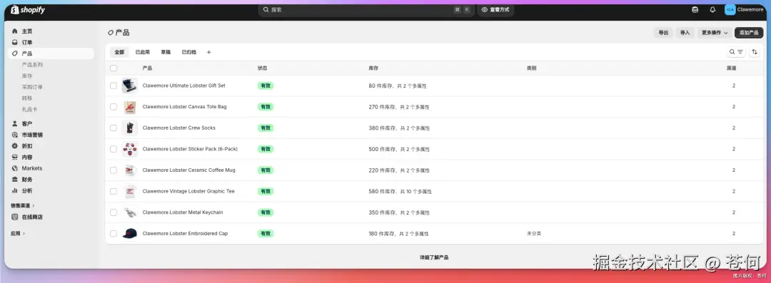
Task: Click the magnifier icon in the search bar
Action: pyautogui.click(x=266, y=10)
